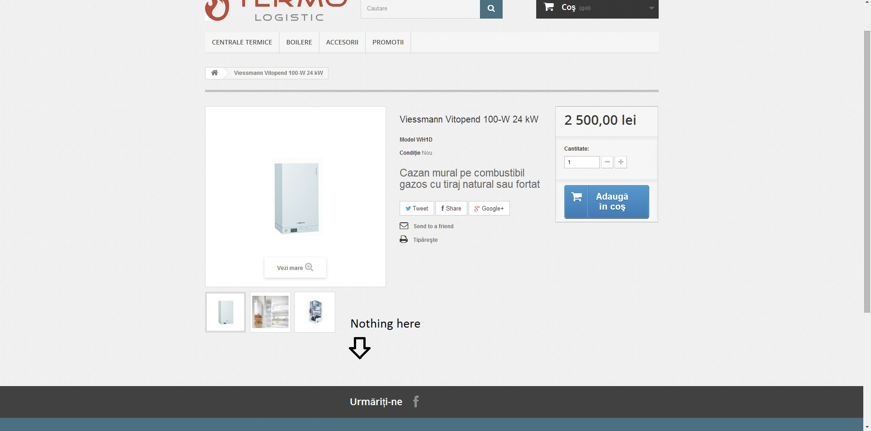Click the Send to a friend link
This screenshot has width=871, height=431.
(433, 226)
